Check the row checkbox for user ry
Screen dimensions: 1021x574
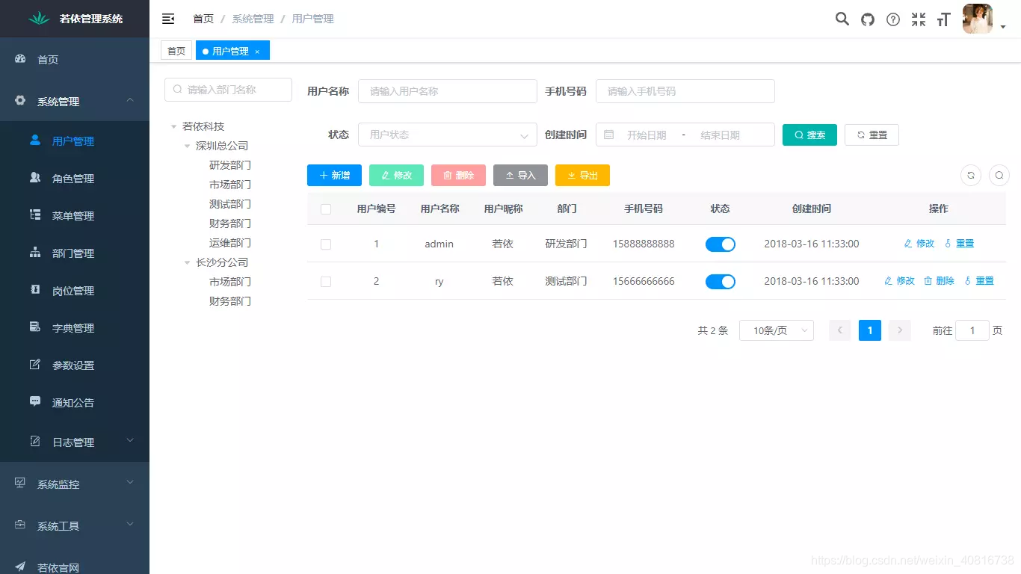(x=325, y=281)
